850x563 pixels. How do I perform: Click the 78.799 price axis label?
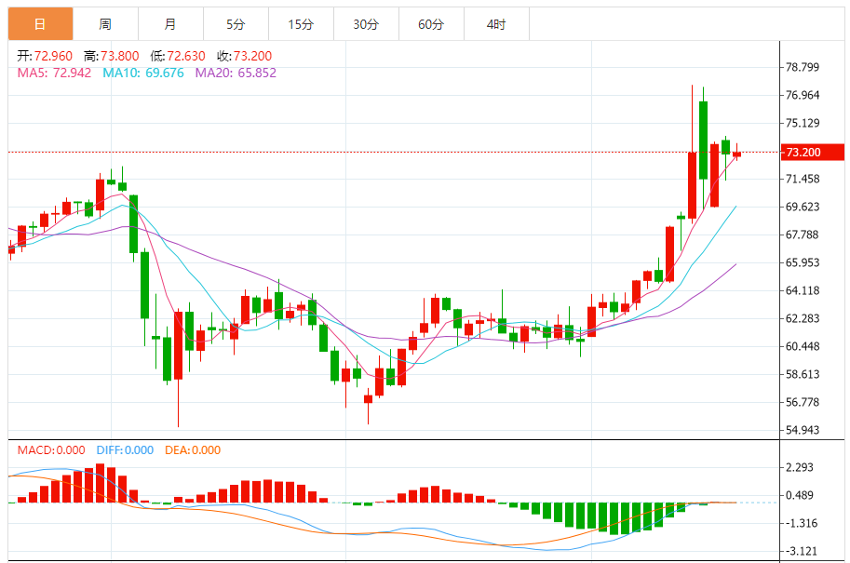tap(803, 67)
